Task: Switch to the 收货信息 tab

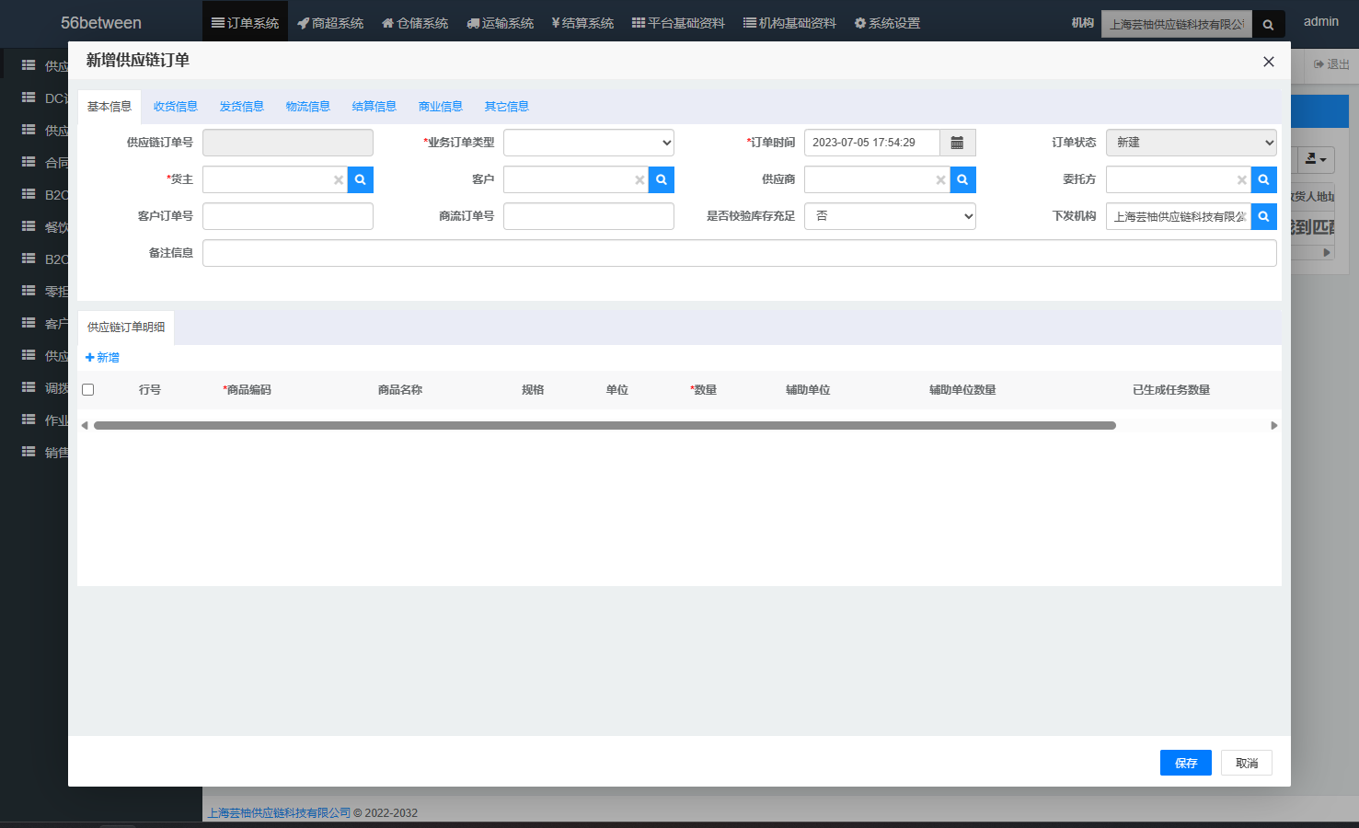Action: coord(176,107)
